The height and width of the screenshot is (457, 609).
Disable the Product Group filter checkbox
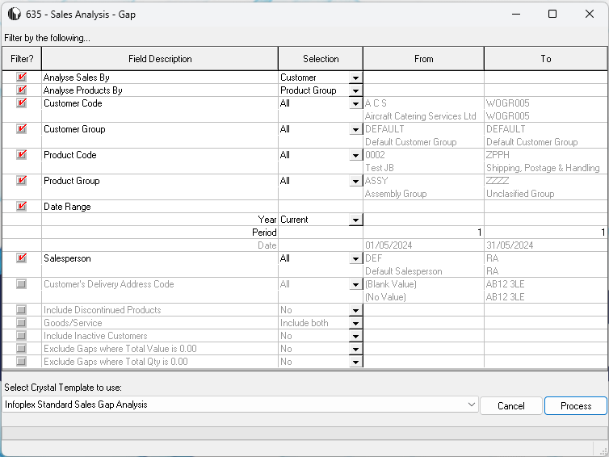click(x=22, y=181)
